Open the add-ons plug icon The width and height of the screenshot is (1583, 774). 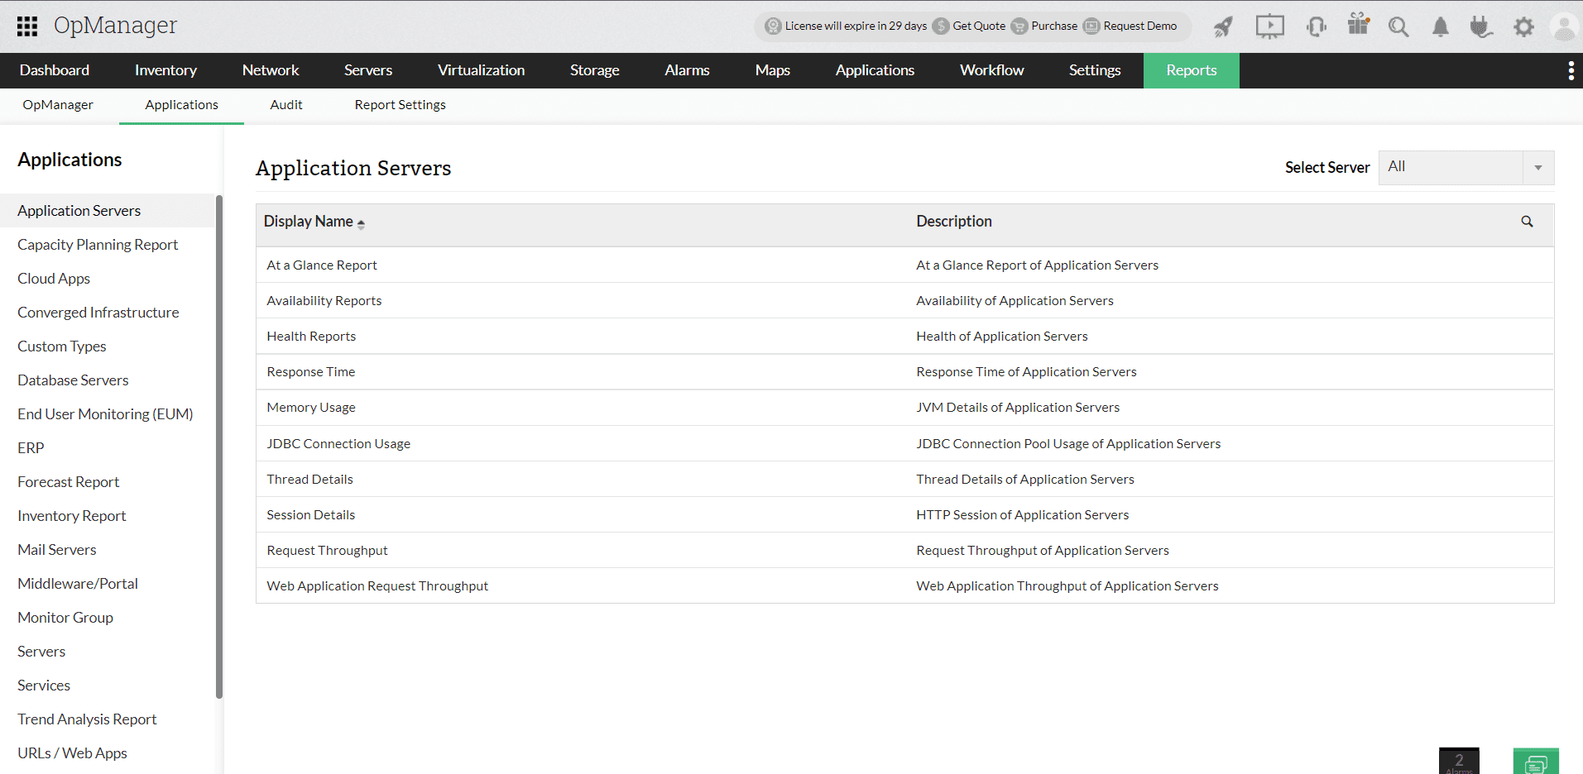pyautogui.click(x=1481, y=26)
